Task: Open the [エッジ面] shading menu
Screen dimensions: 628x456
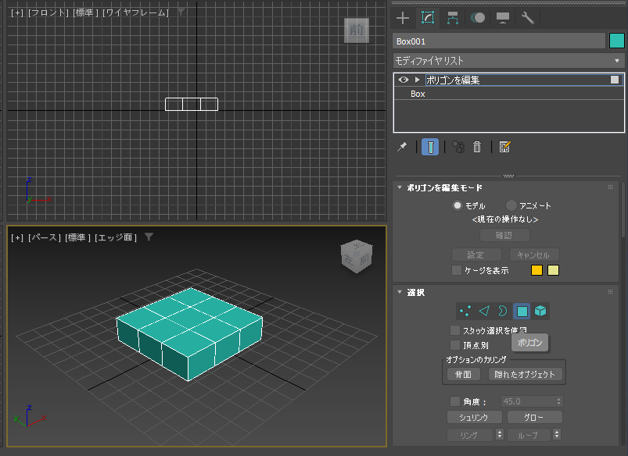Action: coord(116,237)
